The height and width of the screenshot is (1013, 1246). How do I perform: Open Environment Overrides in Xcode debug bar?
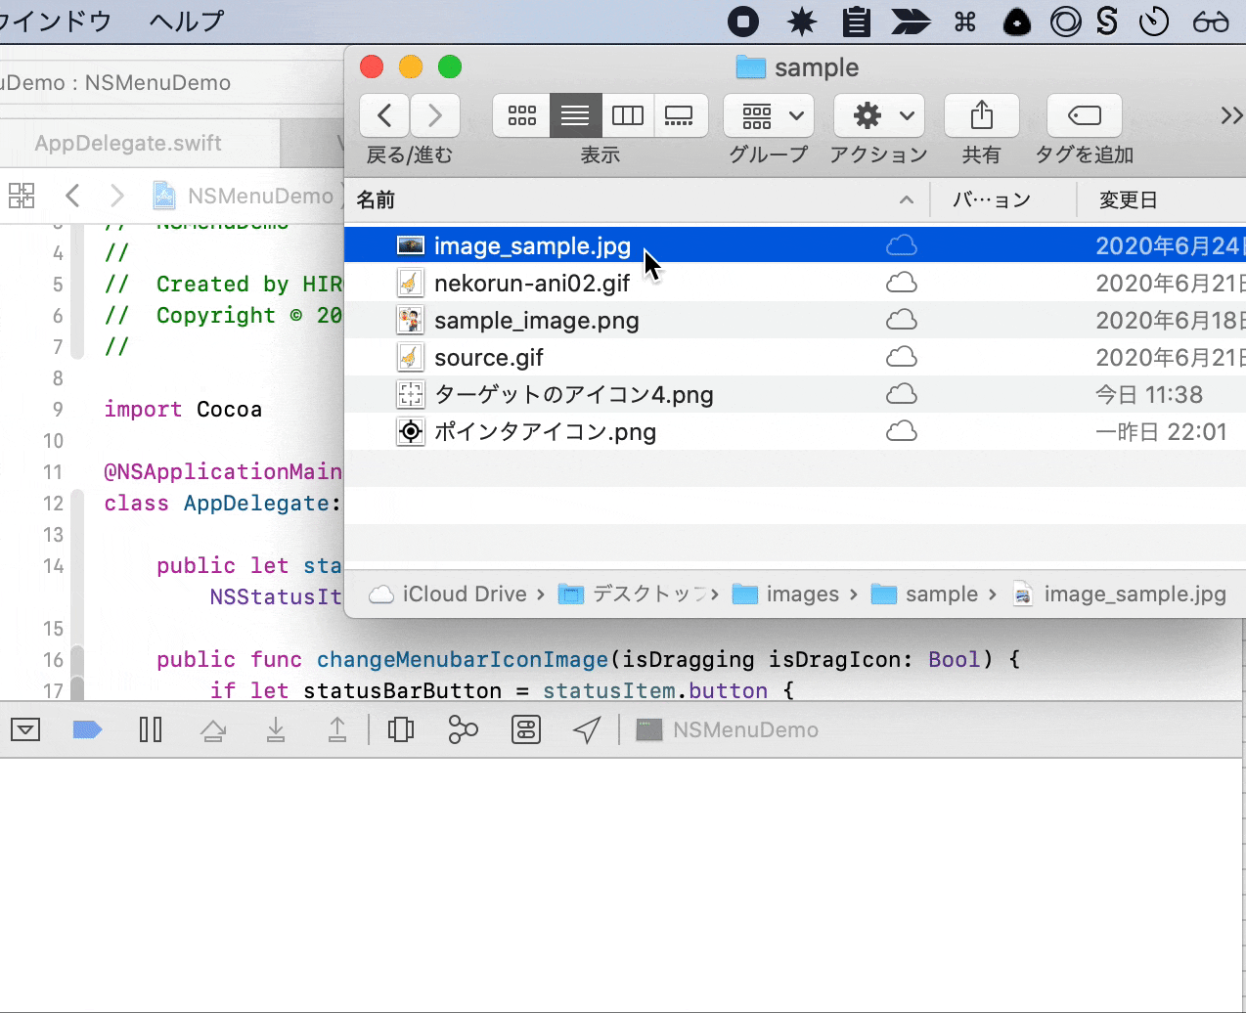[526, 729]
